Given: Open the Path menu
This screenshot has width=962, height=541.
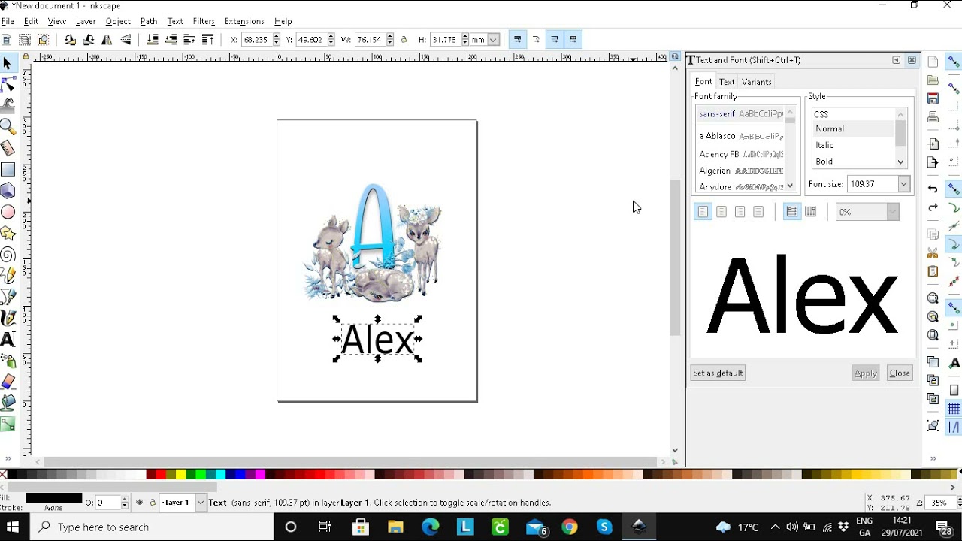Looking at the screenshot, I should click(149, 21).
